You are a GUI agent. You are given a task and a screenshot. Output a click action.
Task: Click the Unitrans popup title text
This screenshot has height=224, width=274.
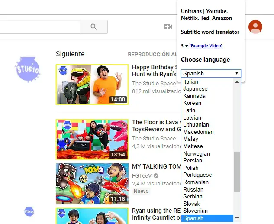pos(206,15)
